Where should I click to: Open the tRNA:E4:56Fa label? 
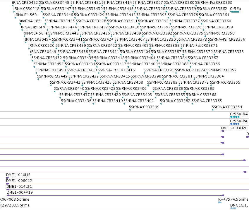click(35, 33)
